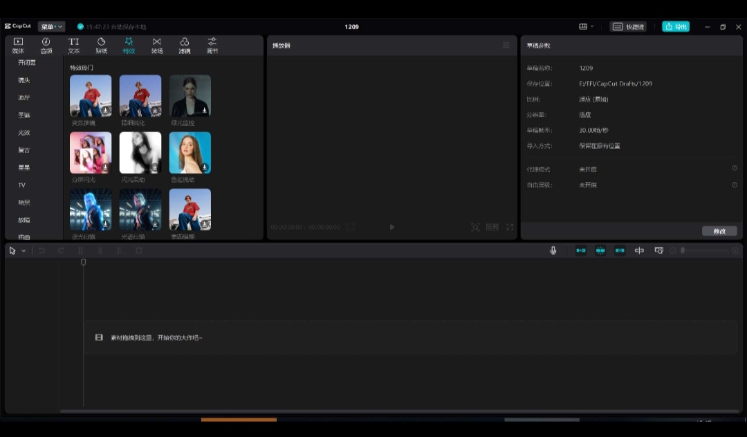
Task: Open the 音频 (Audio) panel
Action: point(46,46)
